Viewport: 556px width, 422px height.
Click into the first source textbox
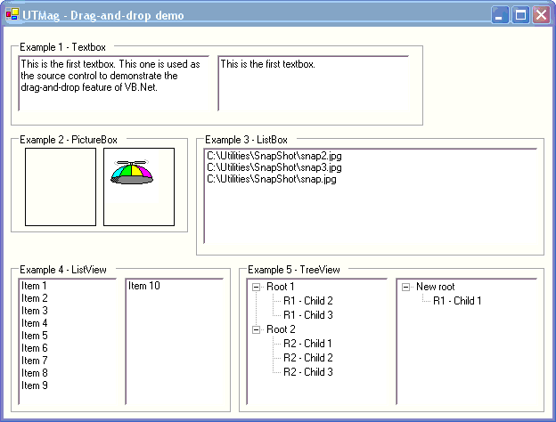click(x=114, y=82)
